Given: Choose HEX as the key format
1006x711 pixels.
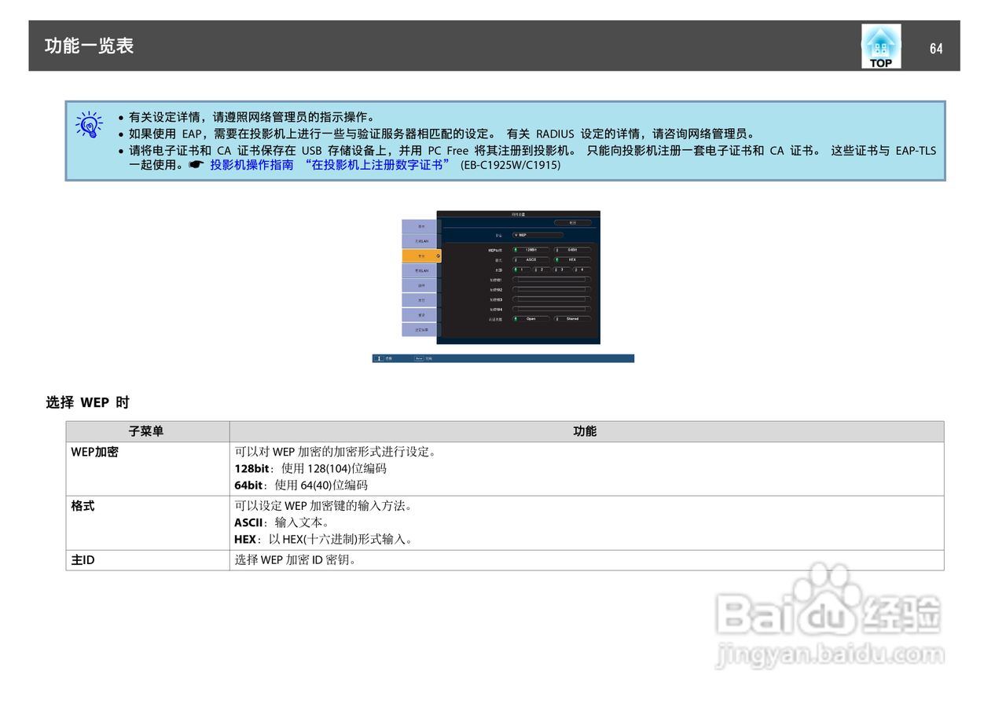Looking at the screenshot, I should 574,259.
